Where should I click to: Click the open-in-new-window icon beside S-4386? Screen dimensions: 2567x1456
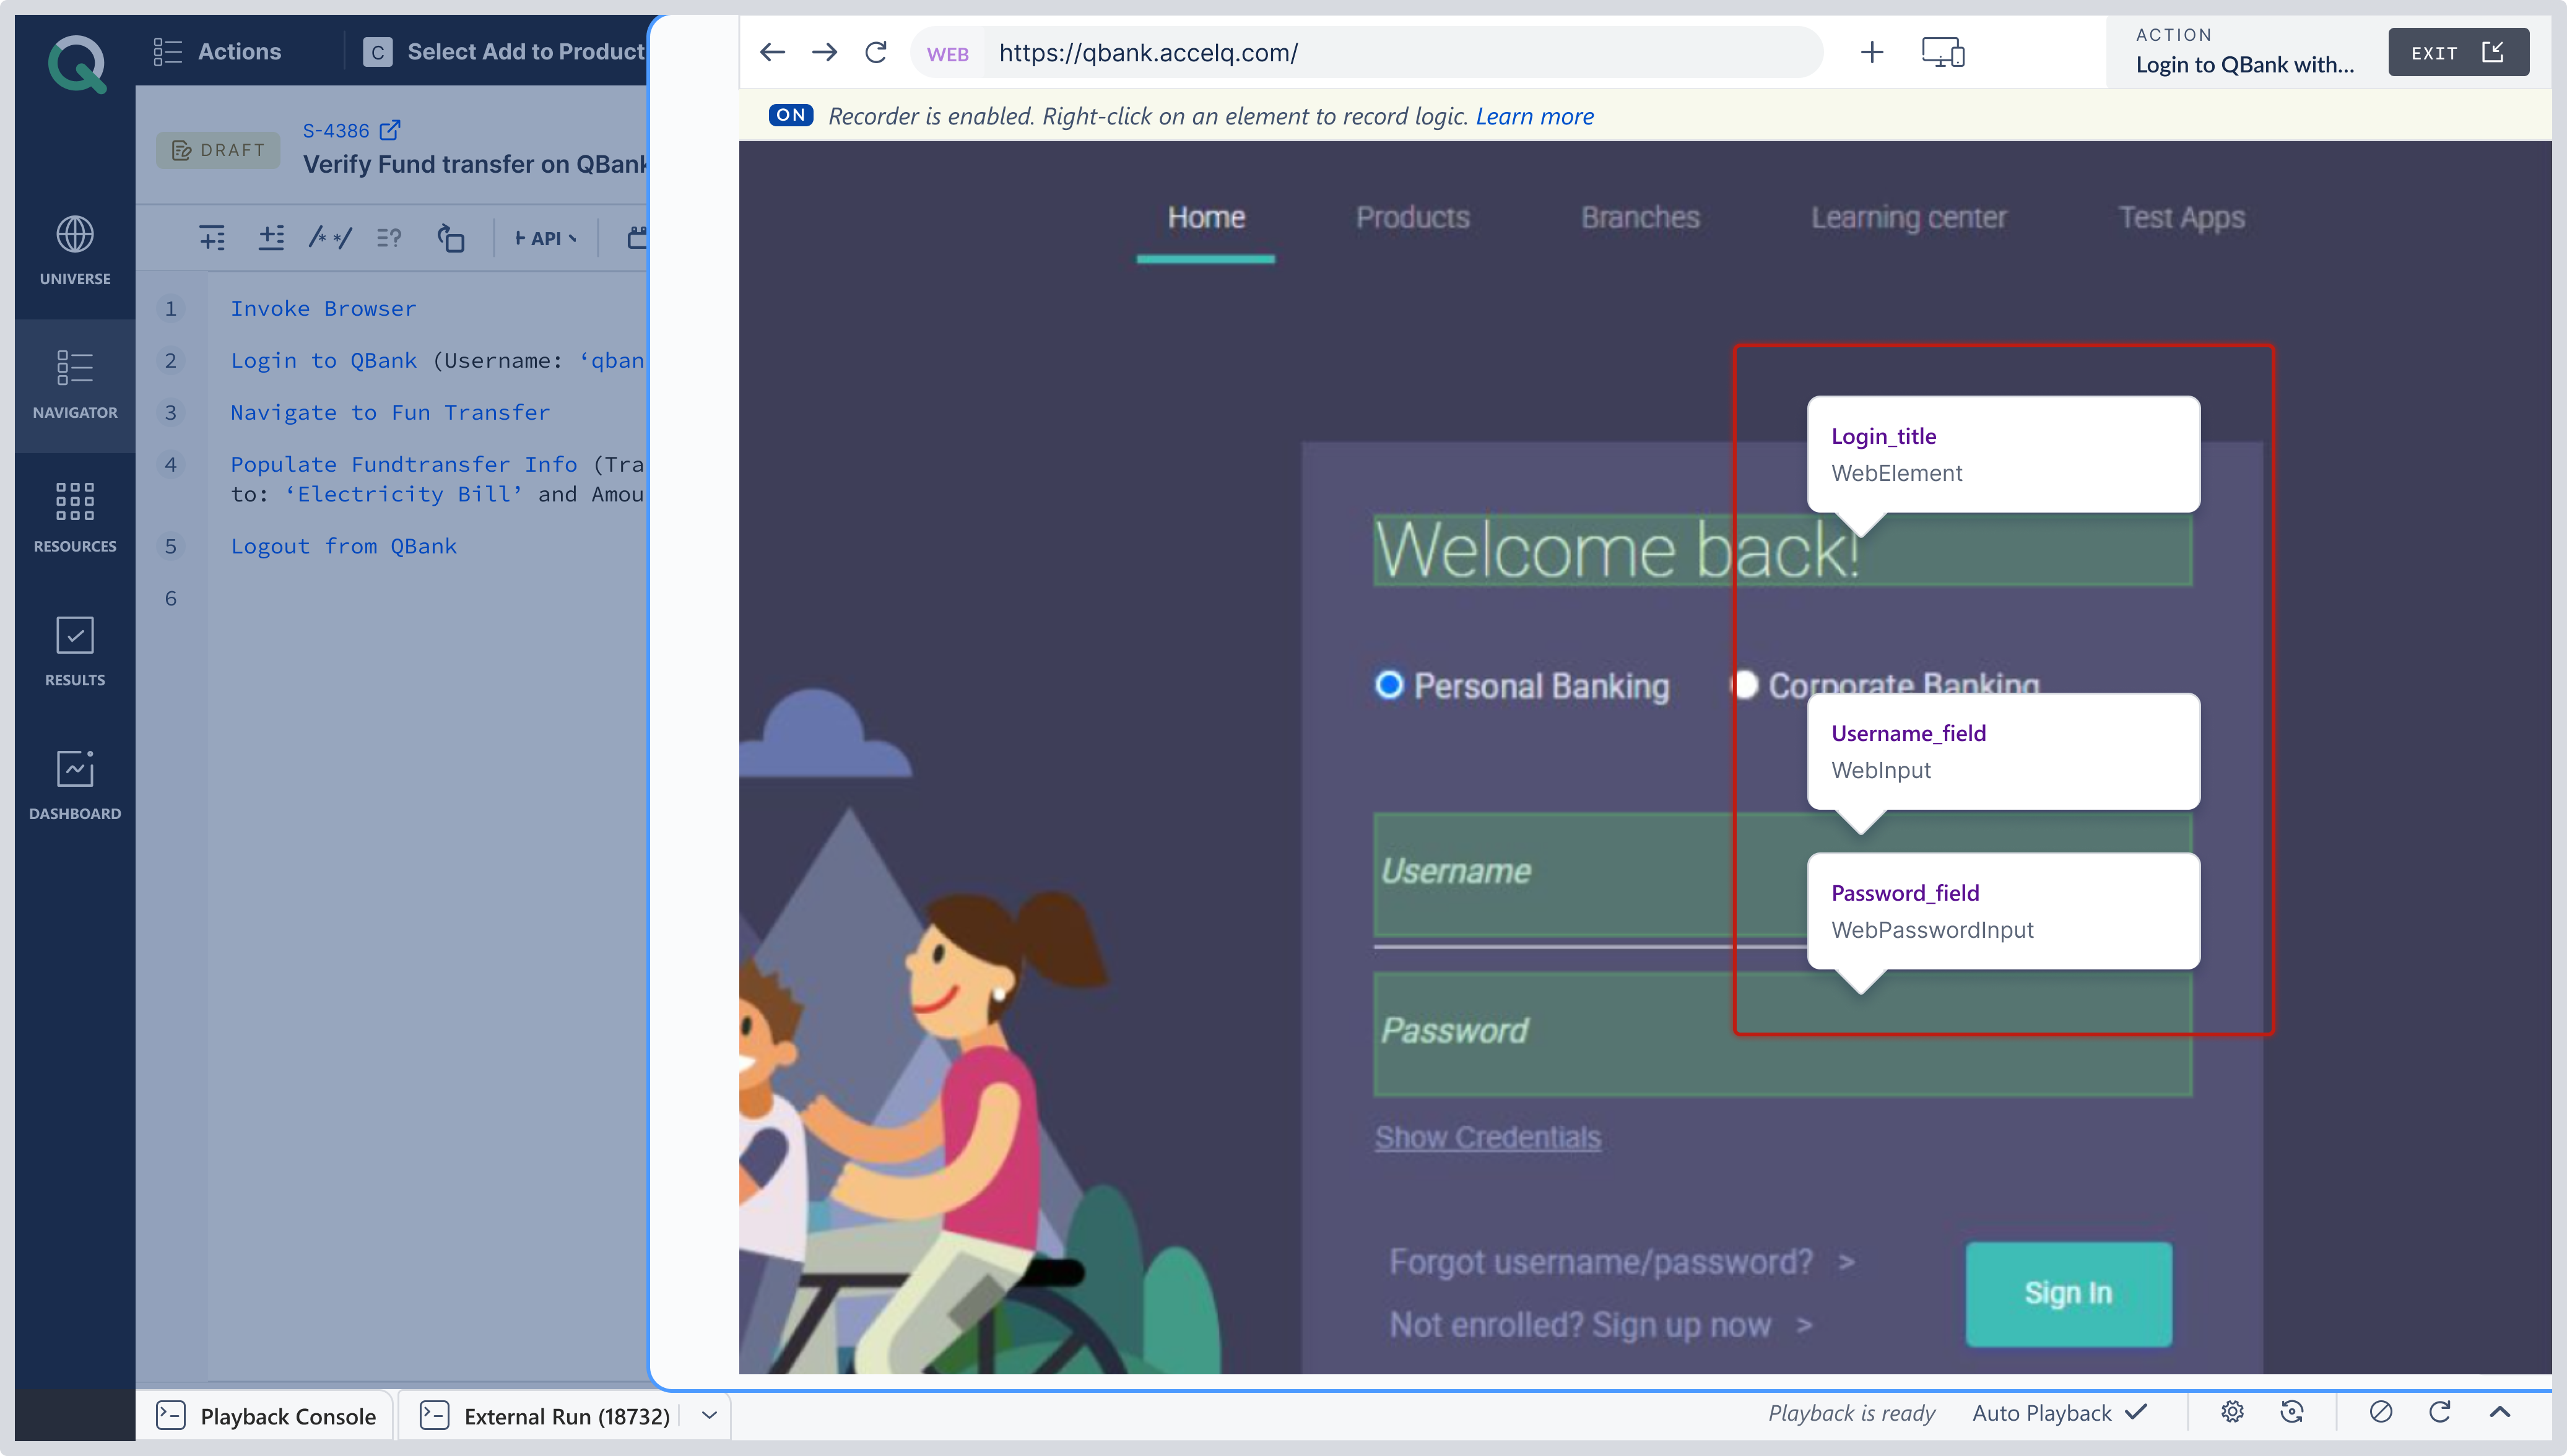coord(390,130)
